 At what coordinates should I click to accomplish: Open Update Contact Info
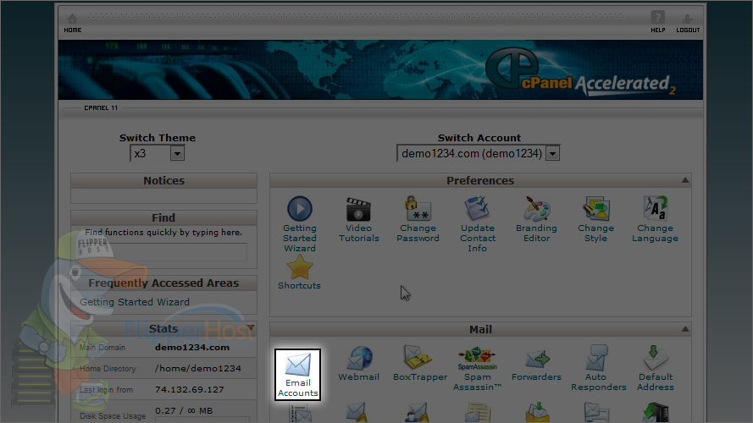478,224
